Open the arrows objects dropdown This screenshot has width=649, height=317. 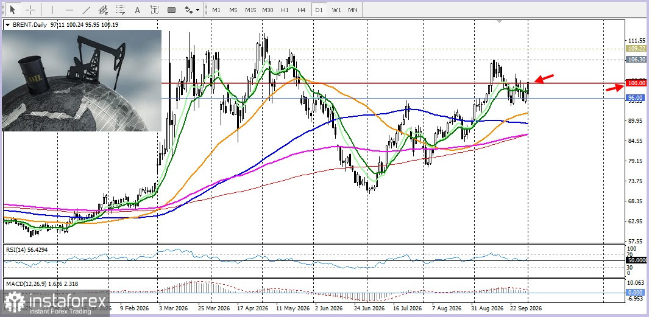point(191,10)
